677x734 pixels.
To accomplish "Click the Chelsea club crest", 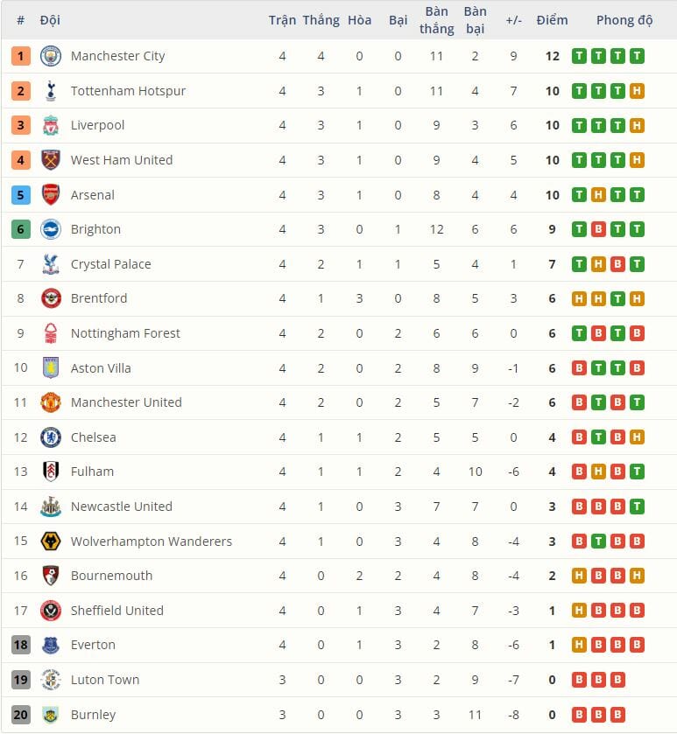I will [x=51, y=437].
